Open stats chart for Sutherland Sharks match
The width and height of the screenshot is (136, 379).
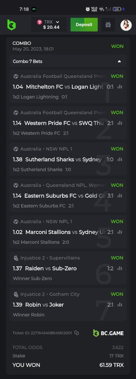click(x=120, y=159)
